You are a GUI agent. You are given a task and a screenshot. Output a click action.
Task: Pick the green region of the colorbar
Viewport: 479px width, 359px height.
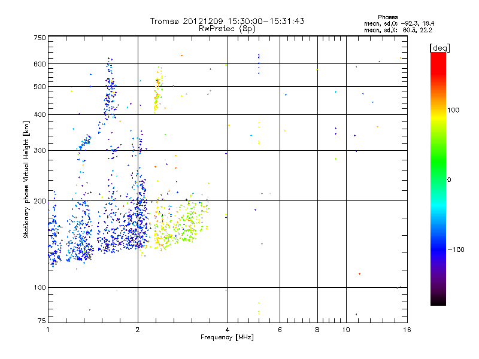(438, 160)
